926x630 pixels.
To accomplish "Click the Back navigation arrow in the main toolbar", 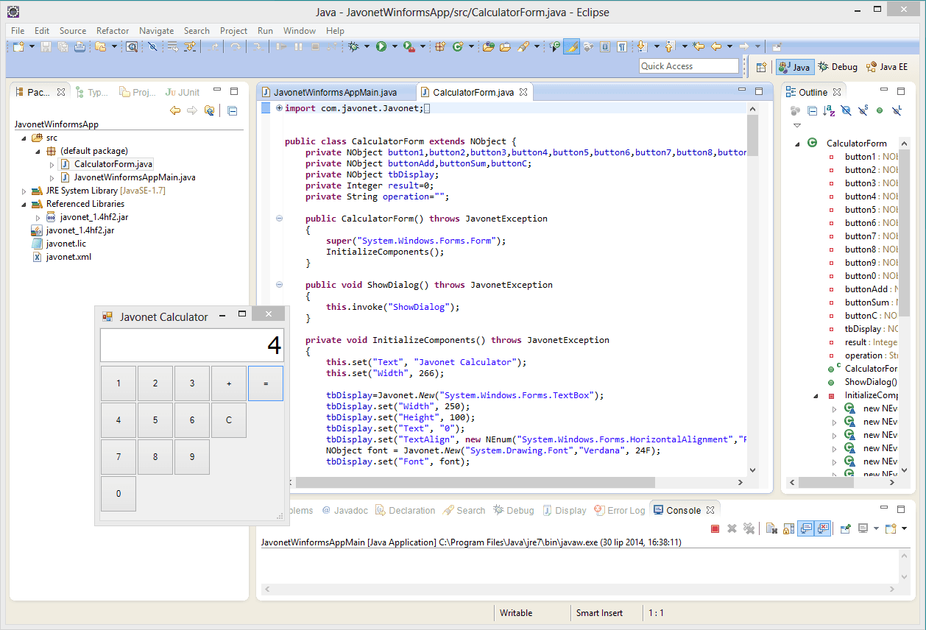I will 716,46.
